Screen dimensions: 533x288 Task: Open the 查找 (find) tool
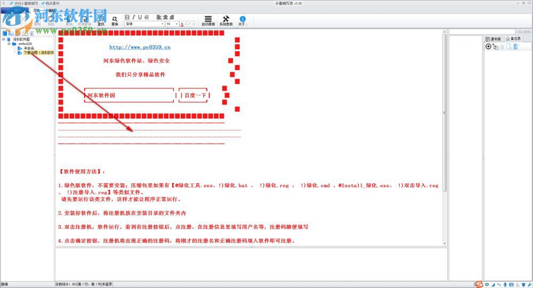101,21
